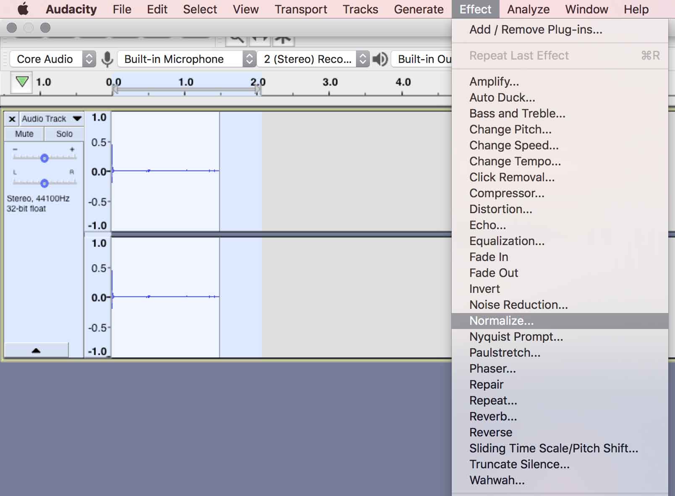The width and height of the screenshot is (675, 496).
Task: Select Noise Reduction... effect
Action: pyautogui.click(x=560, y=305)
